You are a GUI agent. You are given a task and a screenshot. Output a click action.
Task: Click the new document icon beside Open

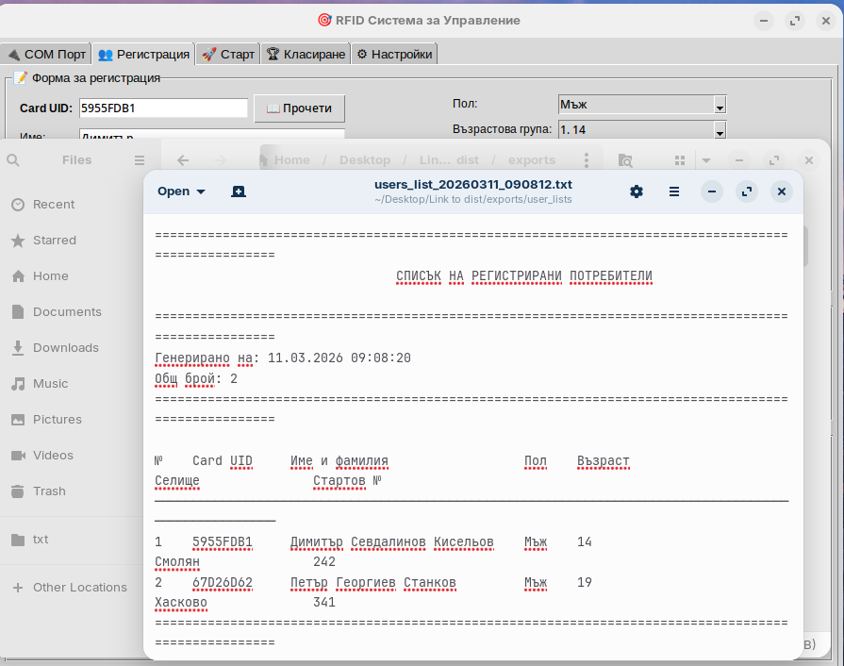pos(239,191)
